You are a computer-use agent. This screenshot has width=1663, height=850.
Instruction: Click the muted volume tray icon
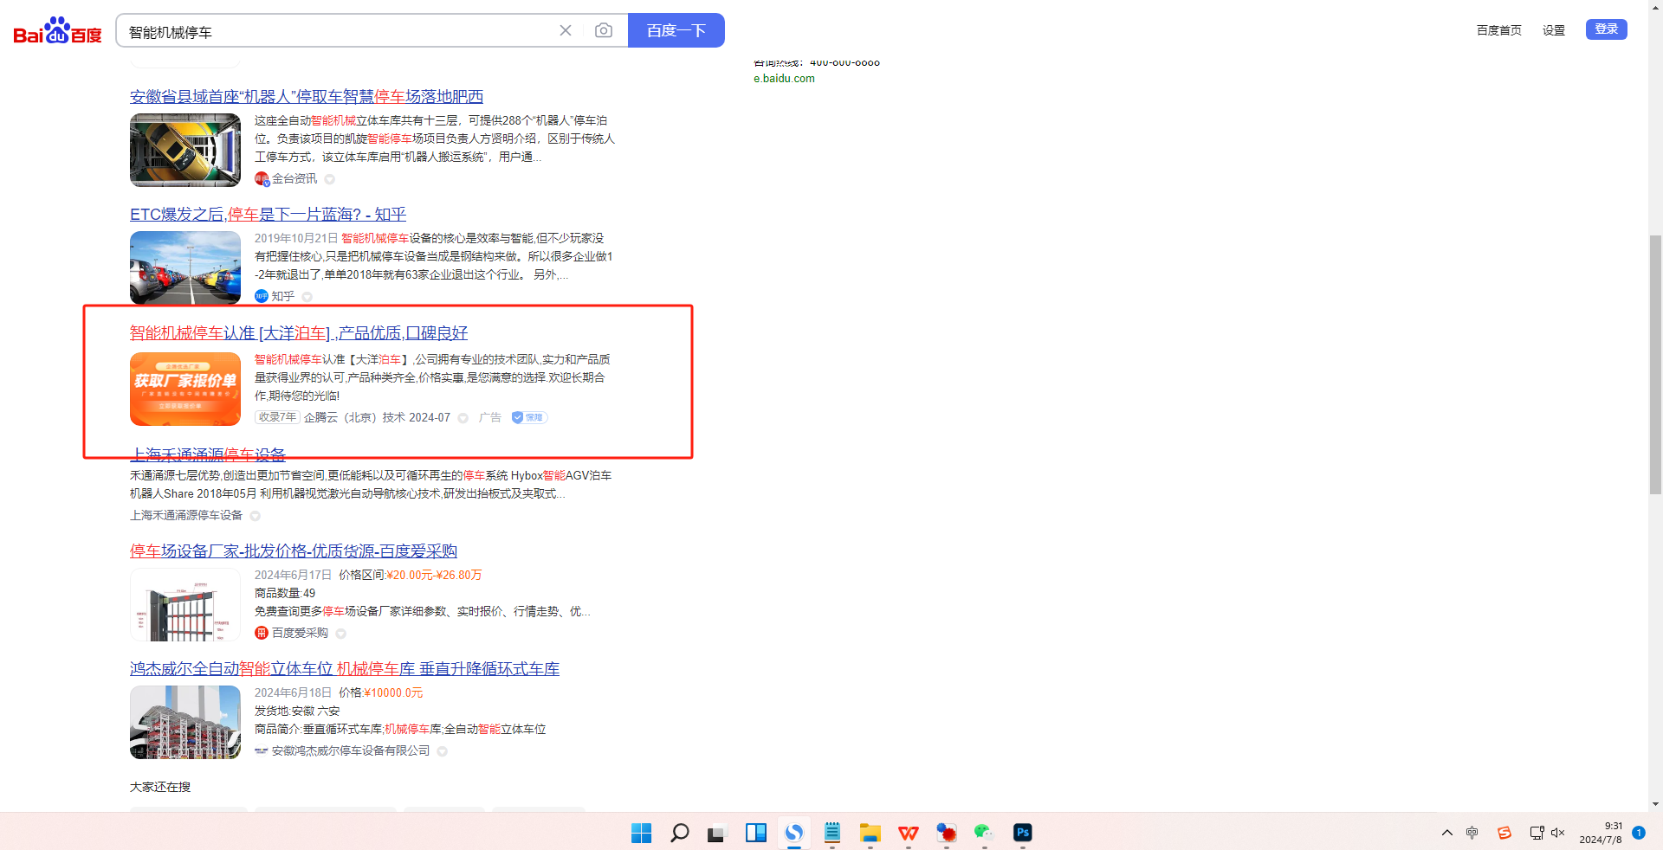pyautogui.click(x=1558, y=833)
